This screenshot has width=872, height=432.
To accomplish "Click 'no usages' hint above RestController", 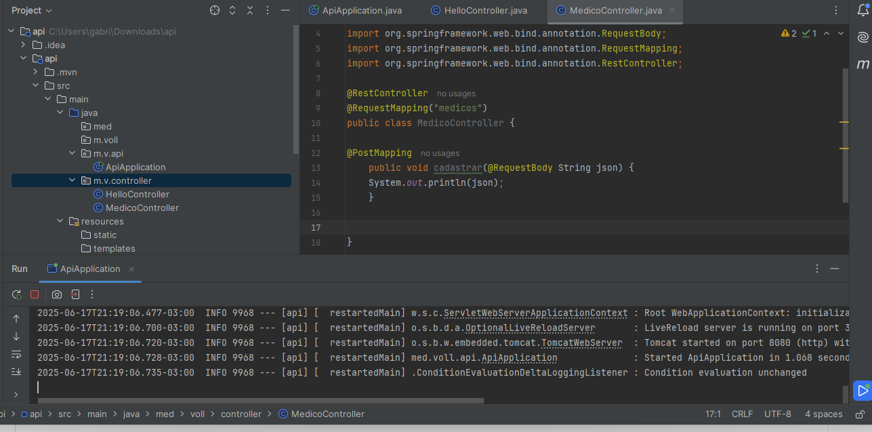I will click(x=456, y=94).
